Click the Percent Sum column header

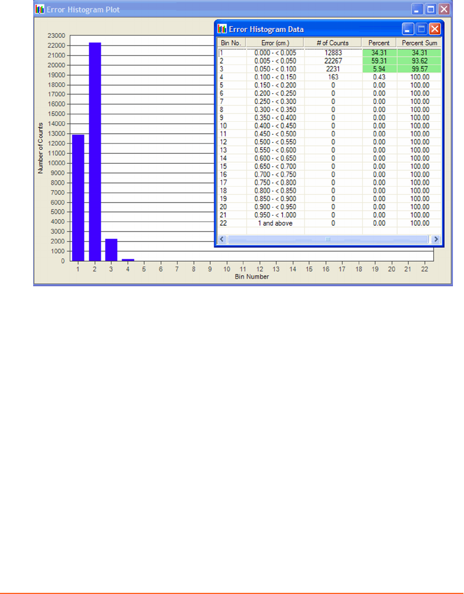(419, 43)
